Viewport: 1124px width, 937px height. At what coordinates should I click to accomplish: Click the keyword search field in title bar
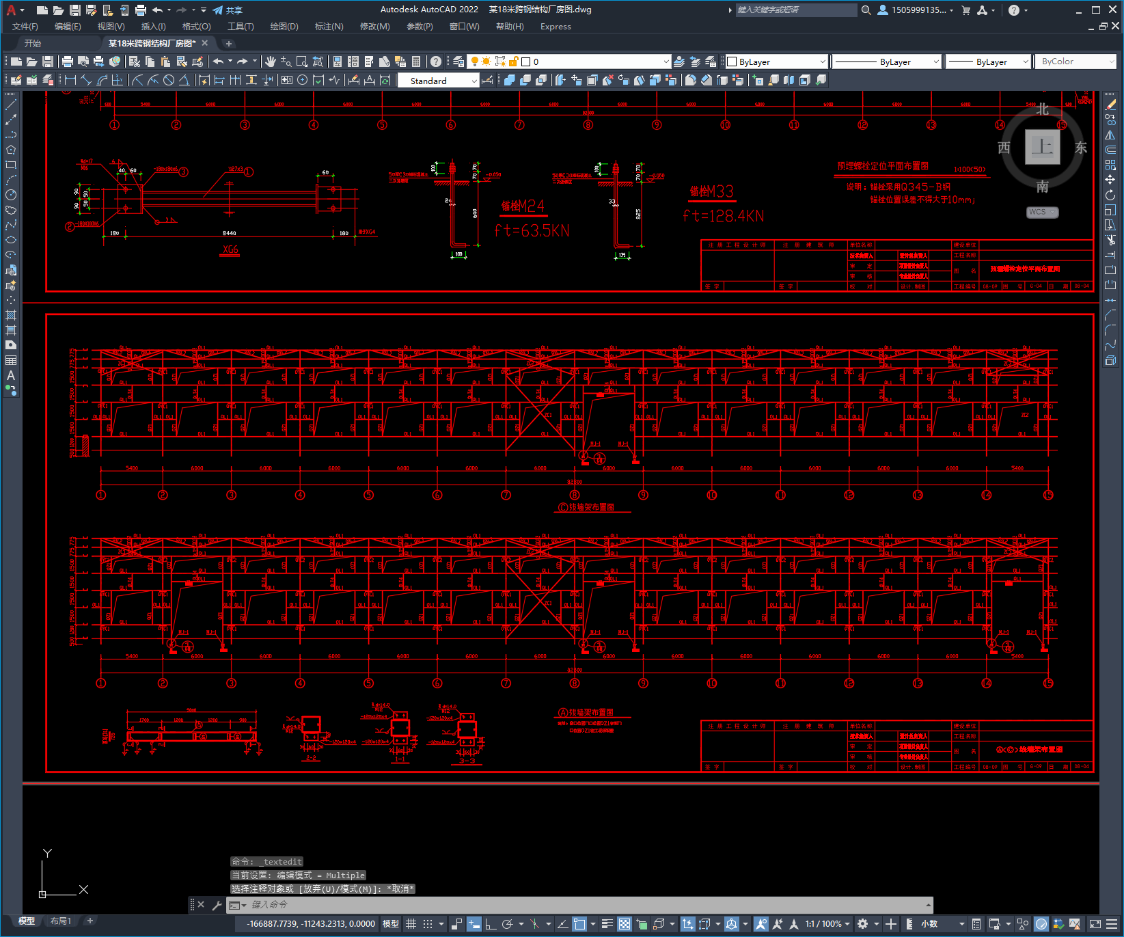[796, 10]
